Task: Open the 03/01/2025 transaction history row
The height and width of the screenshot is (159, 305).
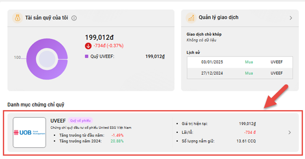Action: click(240, 62)
